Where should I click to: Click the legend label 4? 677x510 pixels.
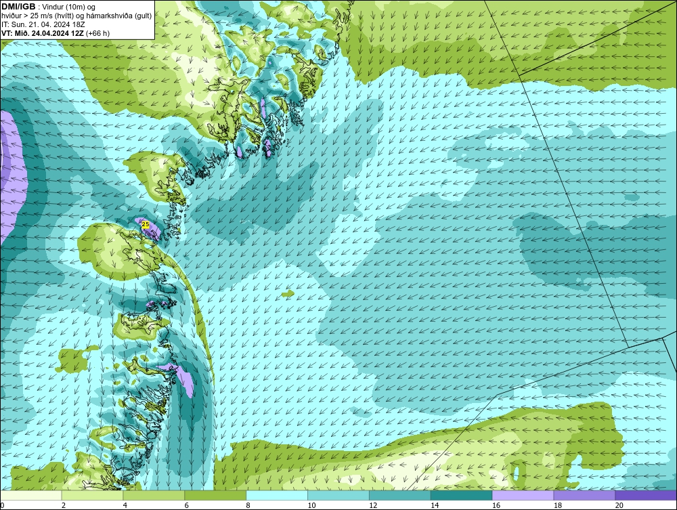coord(125,505)
